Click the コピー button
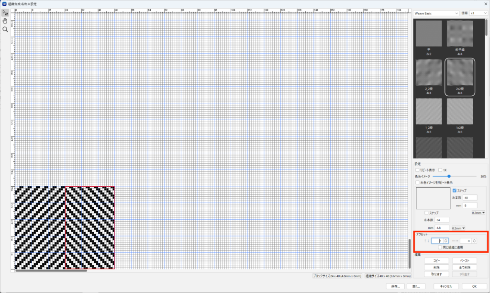Screen dimensions: 490x293 click(436, 261)
